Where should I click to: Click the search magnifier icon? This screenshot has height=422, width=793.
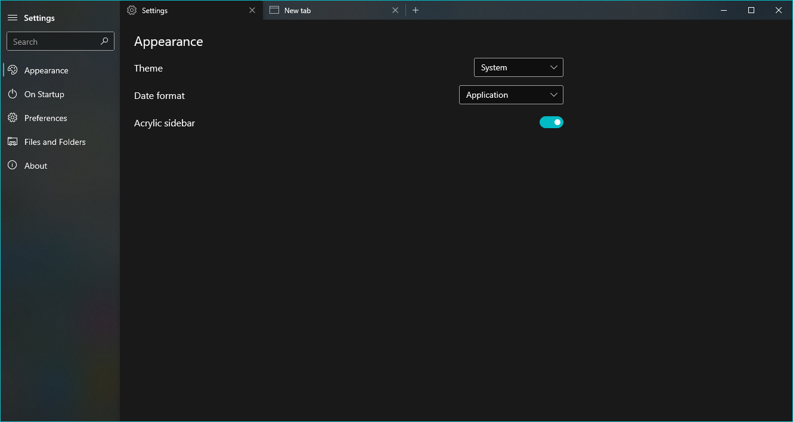coord(106,41)
